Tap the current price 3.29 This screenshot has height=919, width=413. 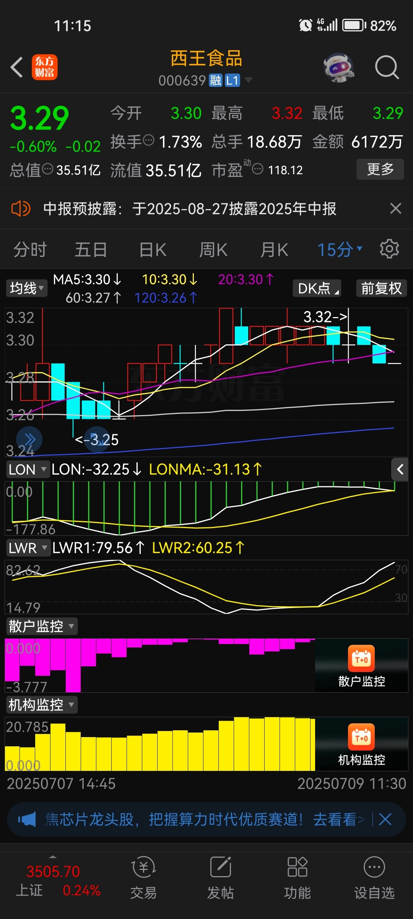[x=39, y=118]
